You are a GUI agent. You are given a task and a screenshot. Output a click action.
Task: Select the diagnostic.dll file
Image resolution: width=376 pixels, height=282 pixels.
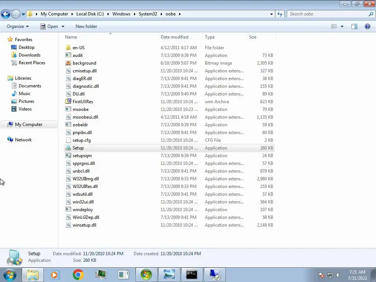point(86,86)
